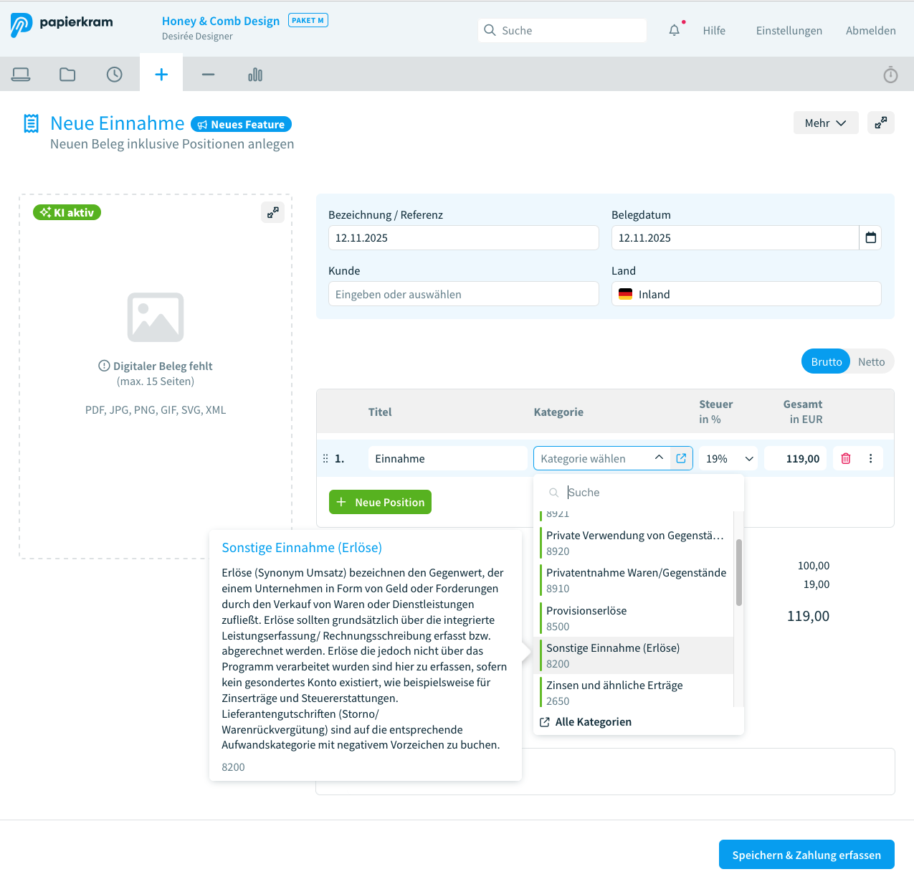
Task: Open the Belegdatum calendar picker
Action: pos(870,238)
